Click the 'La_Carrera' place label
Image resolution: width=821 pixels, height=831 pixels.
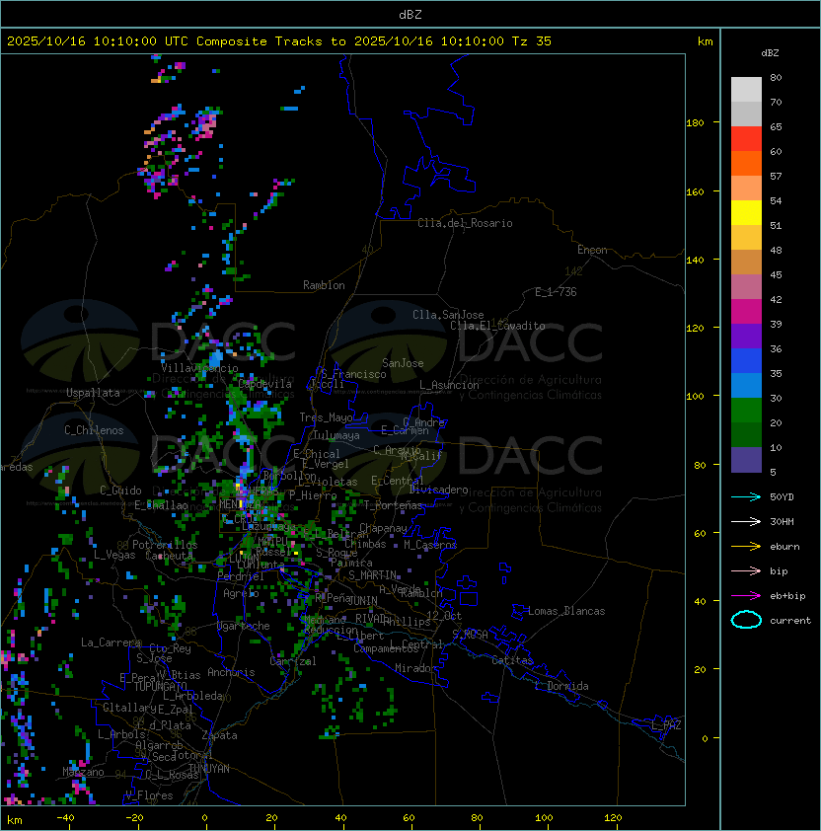point(111,642)
